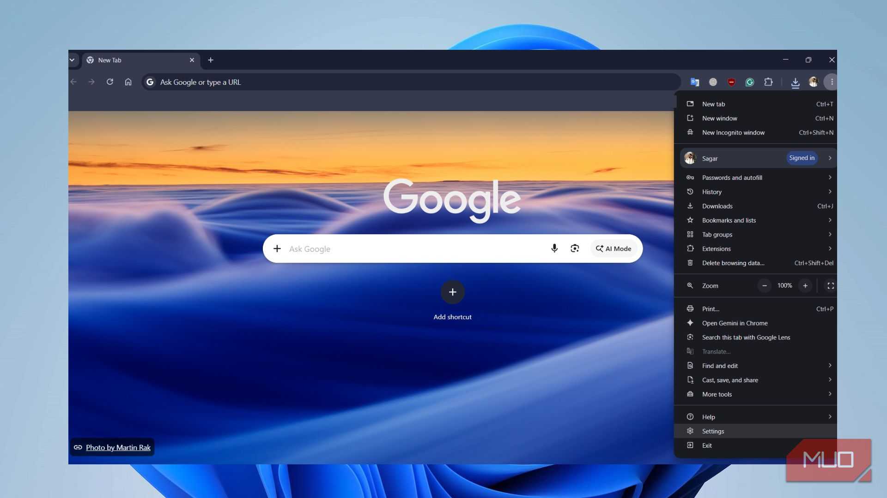Open Gemini in Chrome menu item
Image resolution: width=887 pixels, height=498 pixels.
point(755,323)
